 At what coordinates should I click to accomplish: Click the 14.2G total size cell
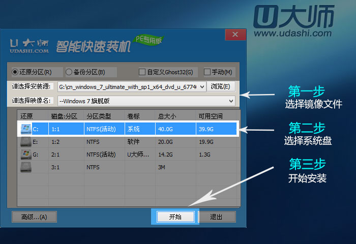click(175, 155)
